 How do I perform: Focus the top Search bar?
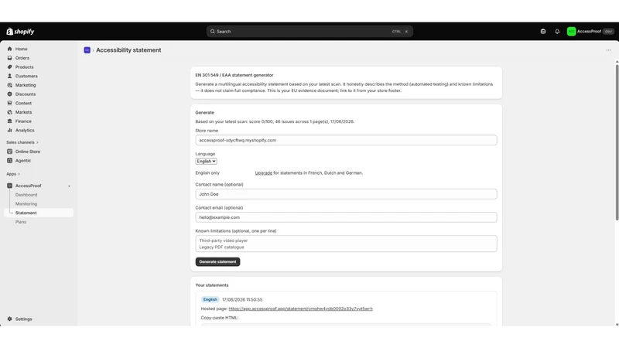pyautogui.click(x=309, y=32)
